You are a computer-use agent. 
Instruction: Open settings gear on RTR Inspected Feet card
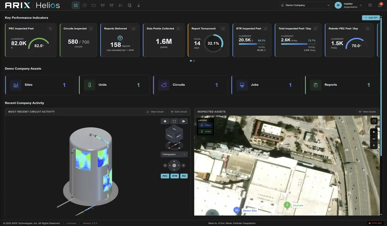265,28
